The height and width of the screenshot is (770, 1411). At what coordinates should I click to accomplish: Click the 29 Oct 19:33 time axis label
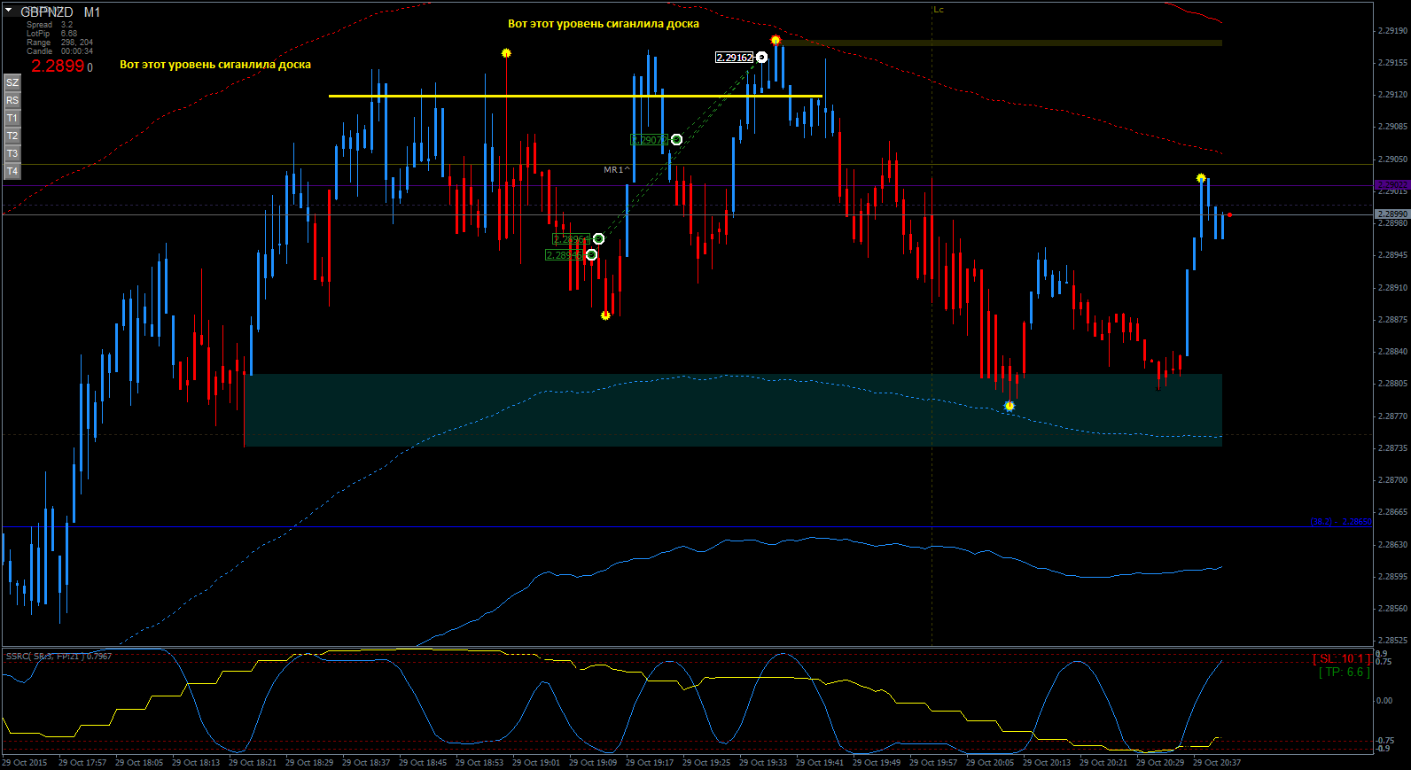[763, 763]
